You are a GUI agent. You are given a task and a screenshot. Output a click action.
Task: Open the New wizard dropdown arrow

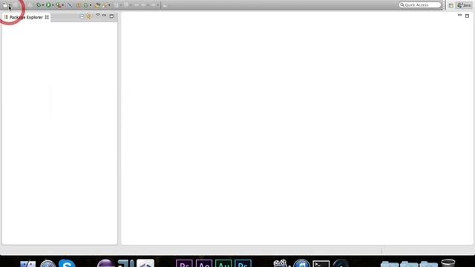point(10,5)
